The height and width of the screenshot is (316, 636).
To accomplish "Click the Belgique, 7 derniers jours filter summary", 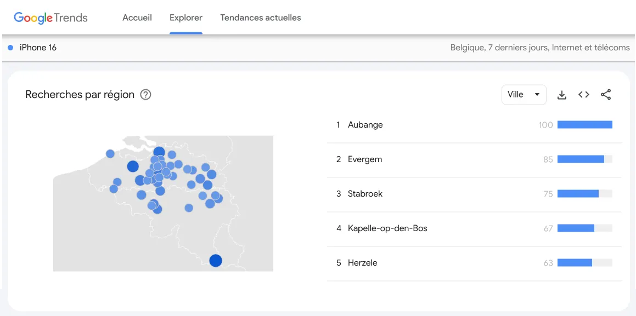I will (x=540, y=48).
